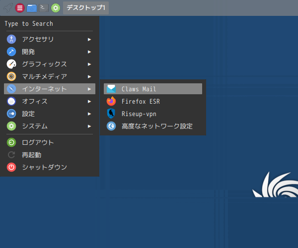Expand the 設定 submenu arrow

[x=89, y=114]
